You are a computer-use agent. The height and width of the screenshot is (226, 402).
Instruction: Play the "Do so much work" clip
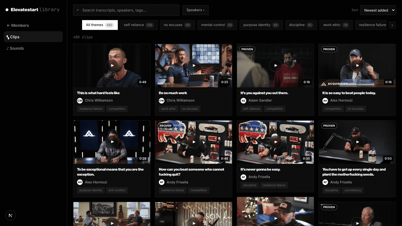194,65
